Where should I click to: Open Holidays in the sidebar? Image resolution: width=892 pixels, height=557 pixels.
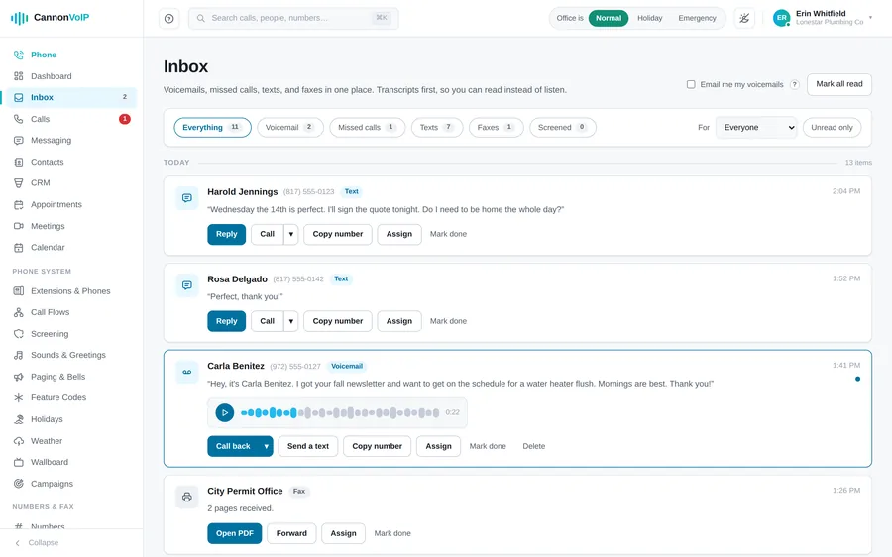[71, 419]
